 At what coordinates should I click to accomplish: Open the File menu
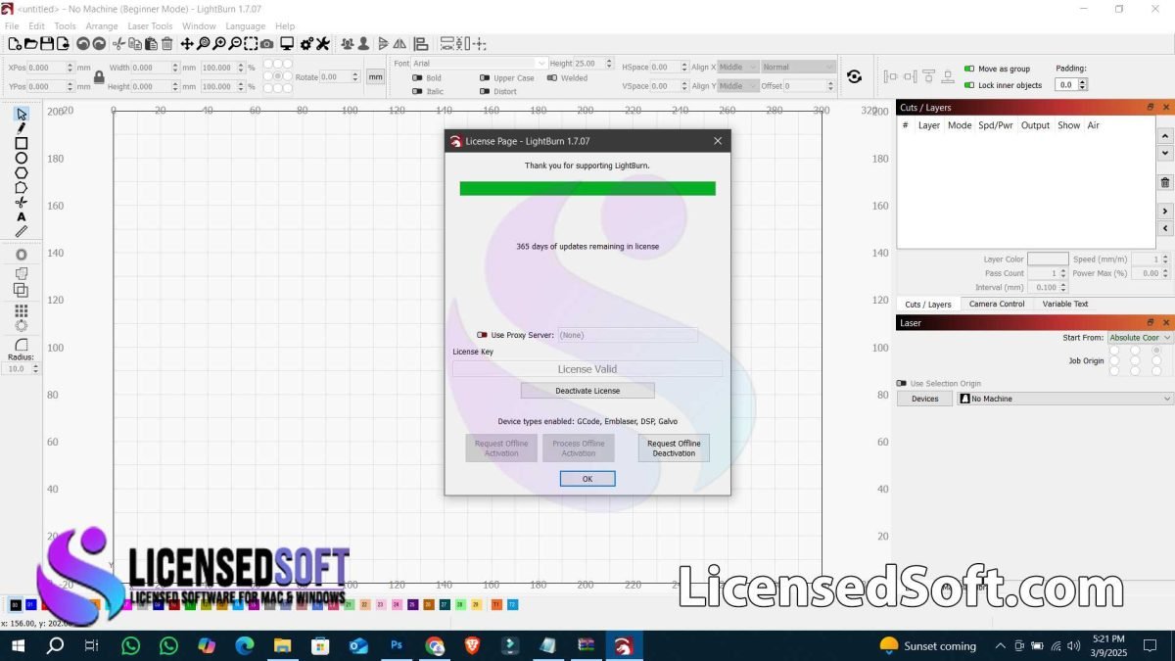(x=12, y=25)
